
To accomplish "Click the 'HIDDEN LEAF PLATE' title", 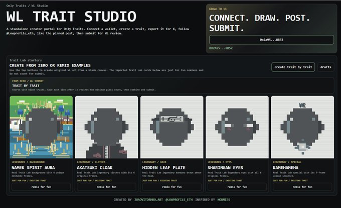I will [x=164, y=167].
